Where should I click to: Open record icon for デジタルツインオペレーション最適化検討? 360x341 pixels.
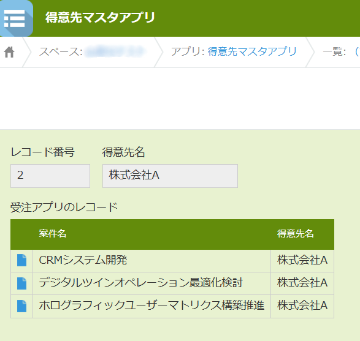22,283
